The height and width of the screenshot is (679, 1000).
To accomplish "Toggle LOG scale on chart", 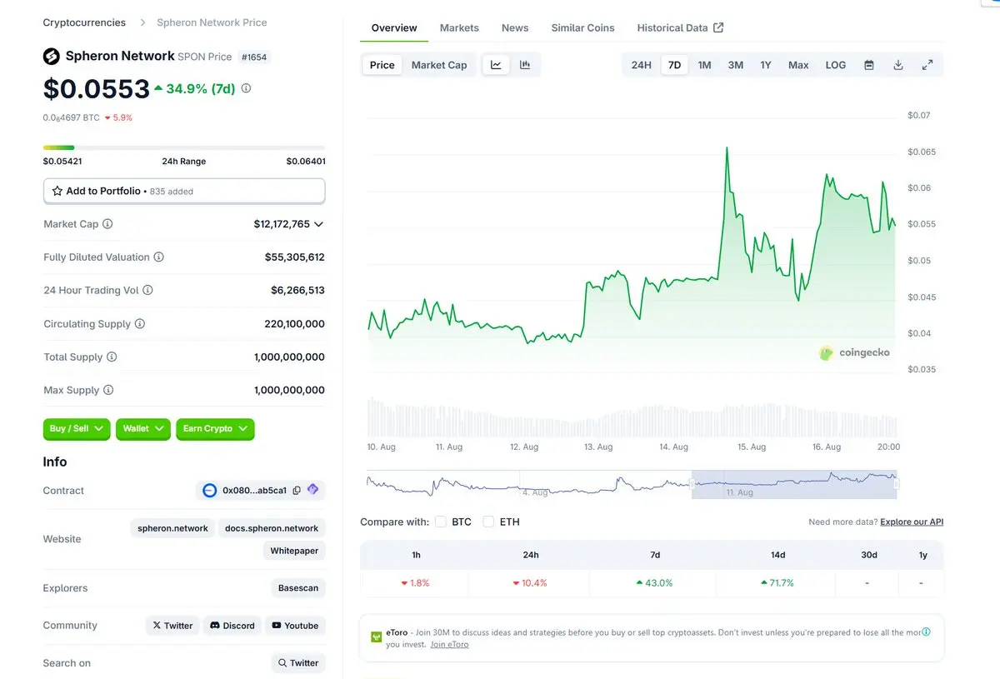I will tap(836, 65).
